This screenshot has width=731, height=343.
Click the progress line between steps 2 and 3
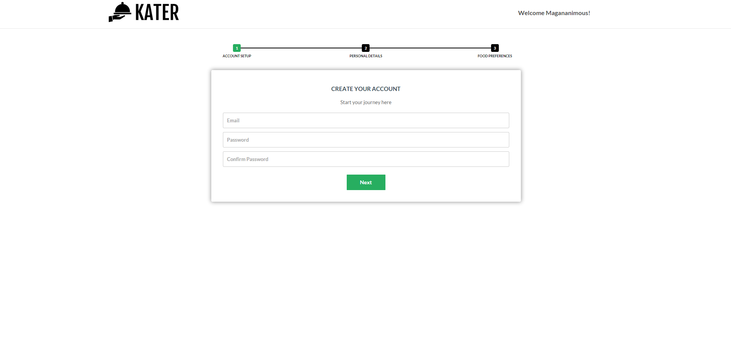(x=430, y=48)
